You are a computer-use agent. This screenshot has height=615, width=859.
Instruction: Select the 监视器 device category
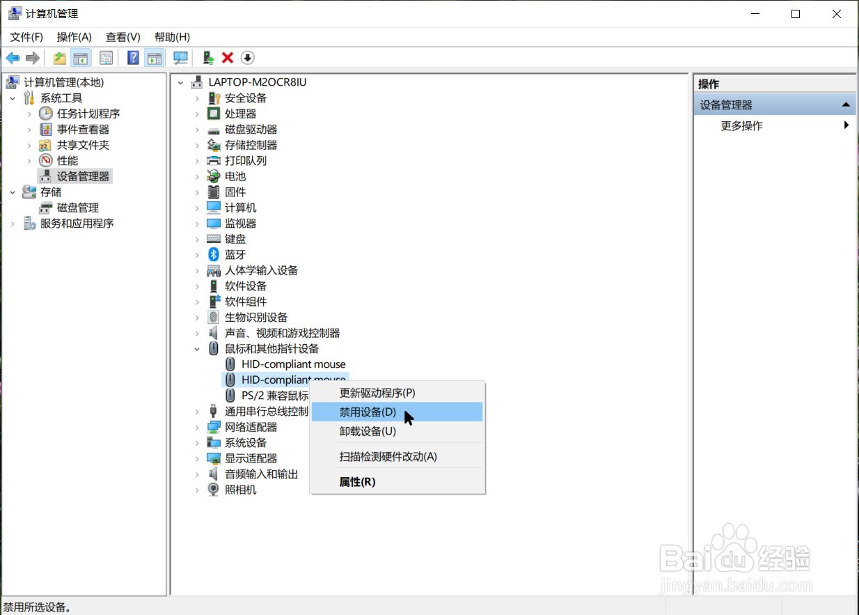240,224
